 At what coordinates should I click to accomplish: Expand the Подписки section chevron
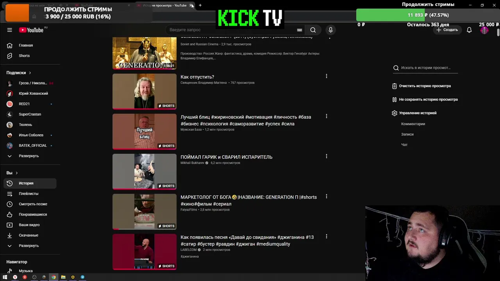30,73
